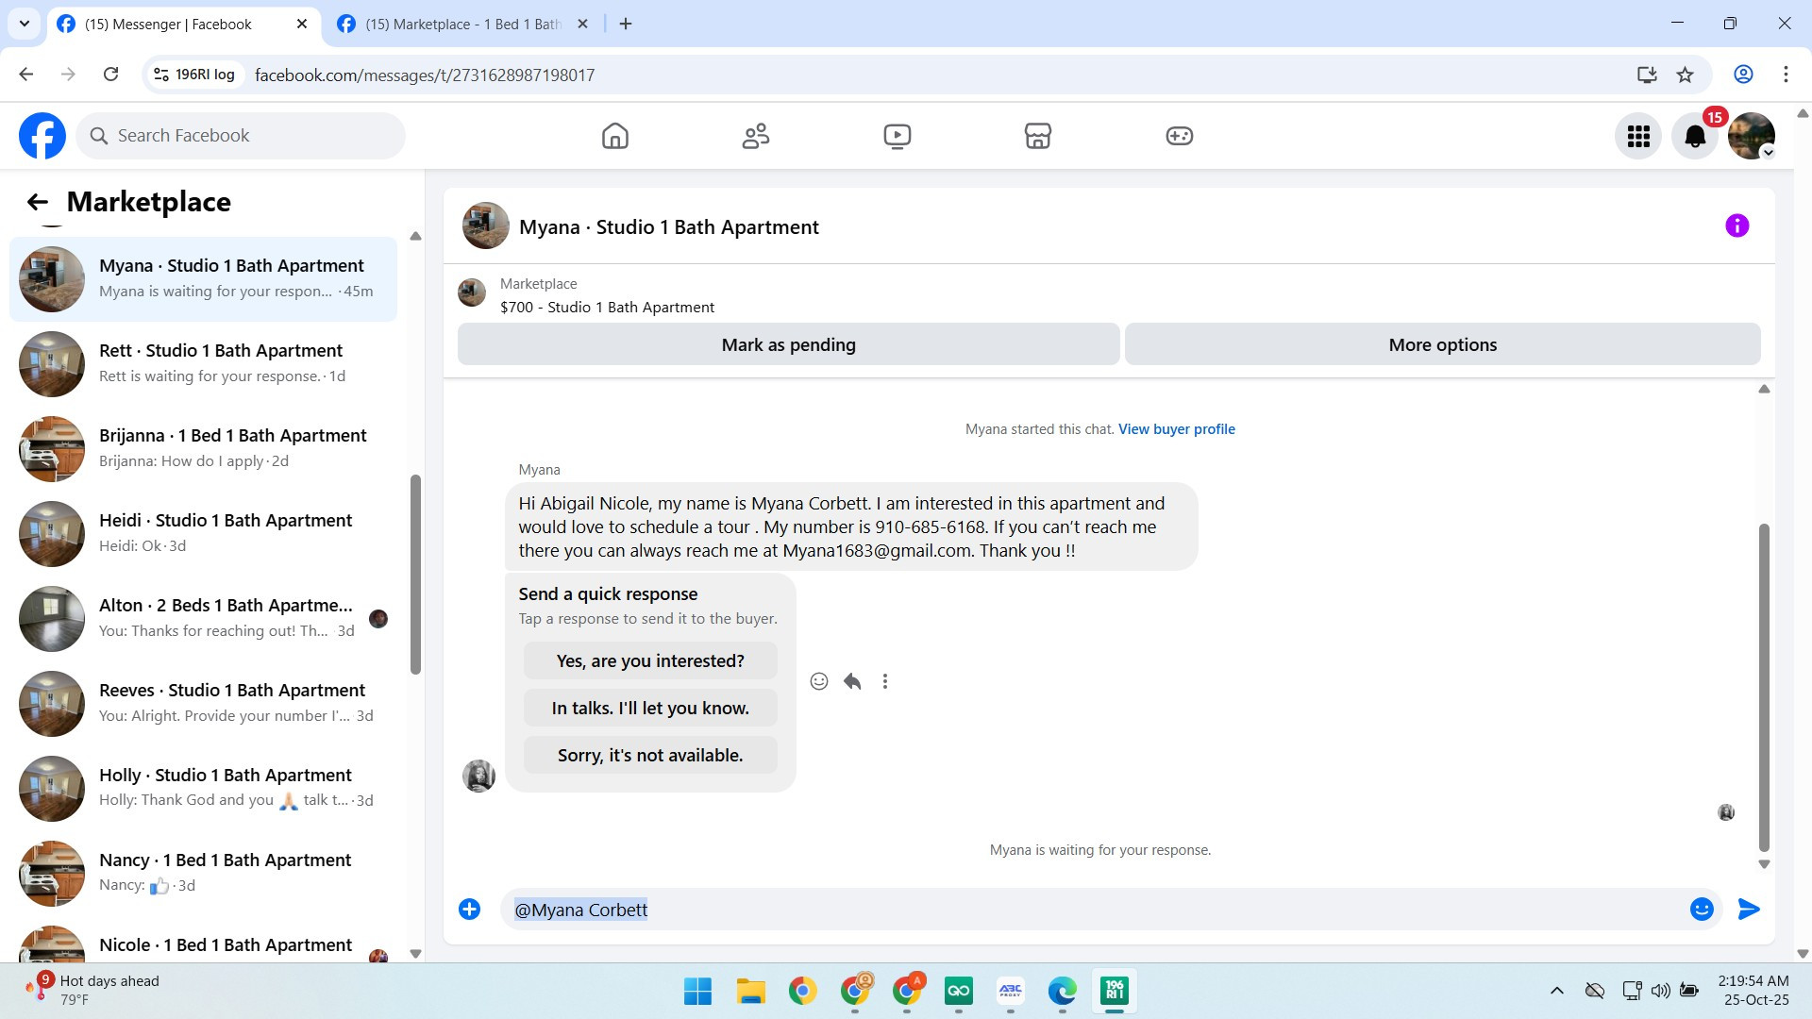Click the chat header listing photo
The width and height of the screenshot is (1812, 1019).
pyautogui.click(x=486, y=226)
